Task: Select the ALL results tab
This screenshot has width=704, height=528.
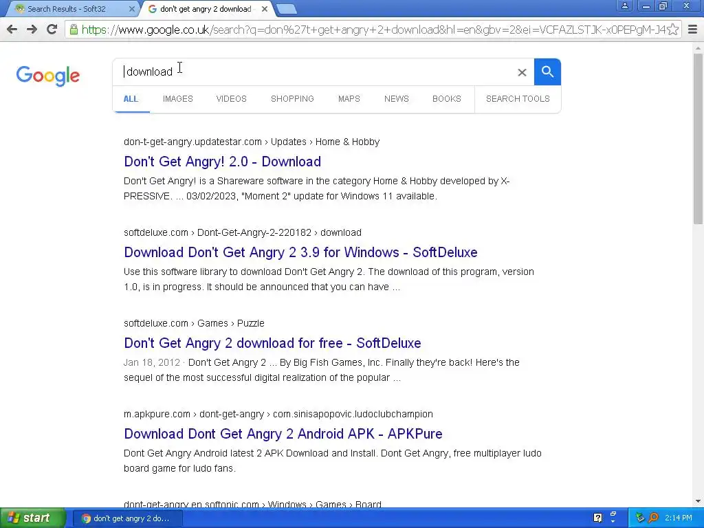Action: tap(131, 99)
